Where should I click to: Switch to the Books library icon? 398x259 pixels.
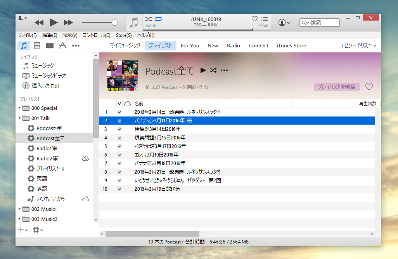[x=50, y=46]
